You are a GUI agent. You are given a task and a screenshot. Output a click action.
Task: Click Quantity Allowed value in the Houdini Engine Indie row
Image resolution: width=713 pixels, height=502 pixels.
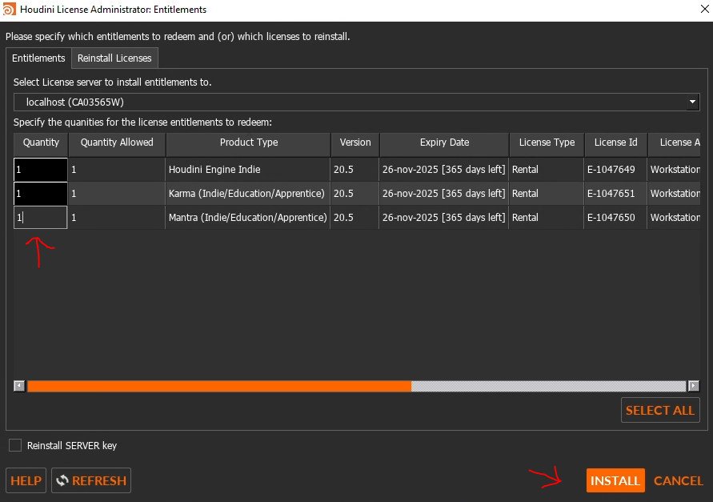pyautogui.click(x=117, y=169)
